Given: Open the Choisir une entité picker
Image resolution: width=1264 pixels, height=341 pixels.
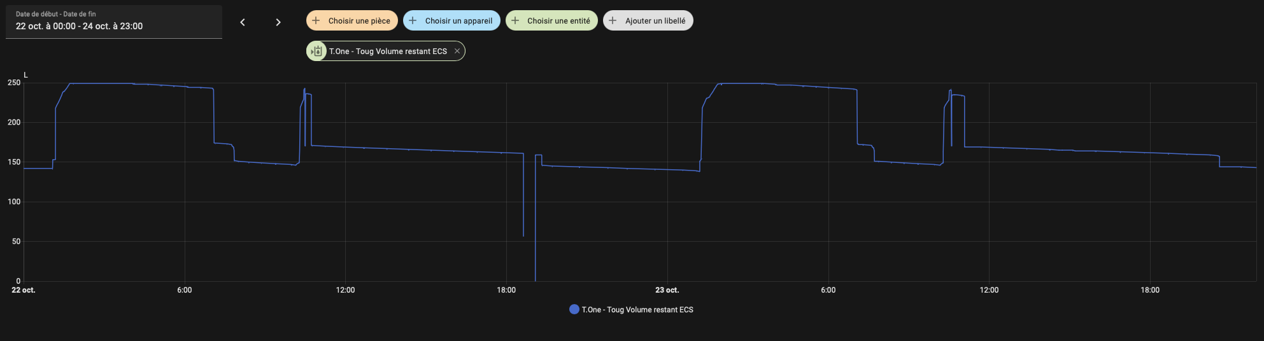Looking at the screenshot, I should [x=558, y=21].
